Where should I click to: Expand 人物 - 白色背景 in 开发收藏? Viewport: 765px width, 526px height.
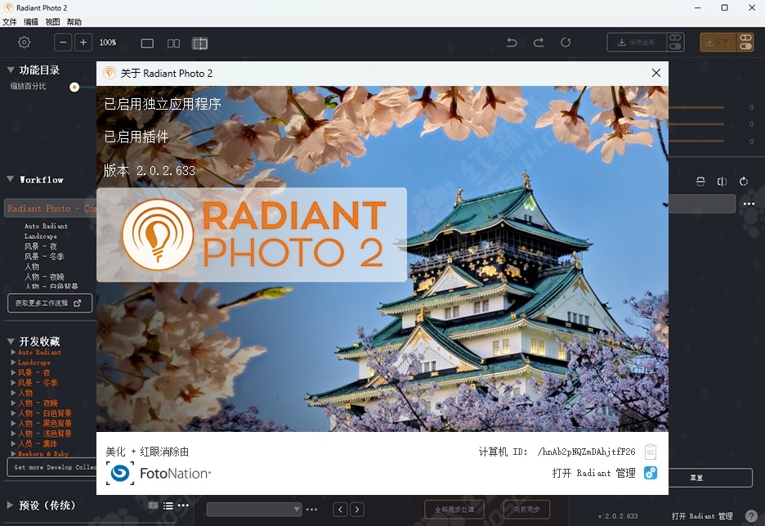[x=13, y=412]
